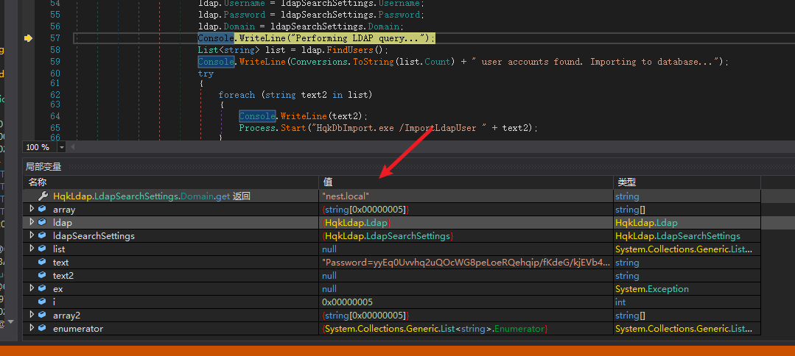Select the null value of list
This screenshot has width=795, height=356.
(x=466, y=249)
